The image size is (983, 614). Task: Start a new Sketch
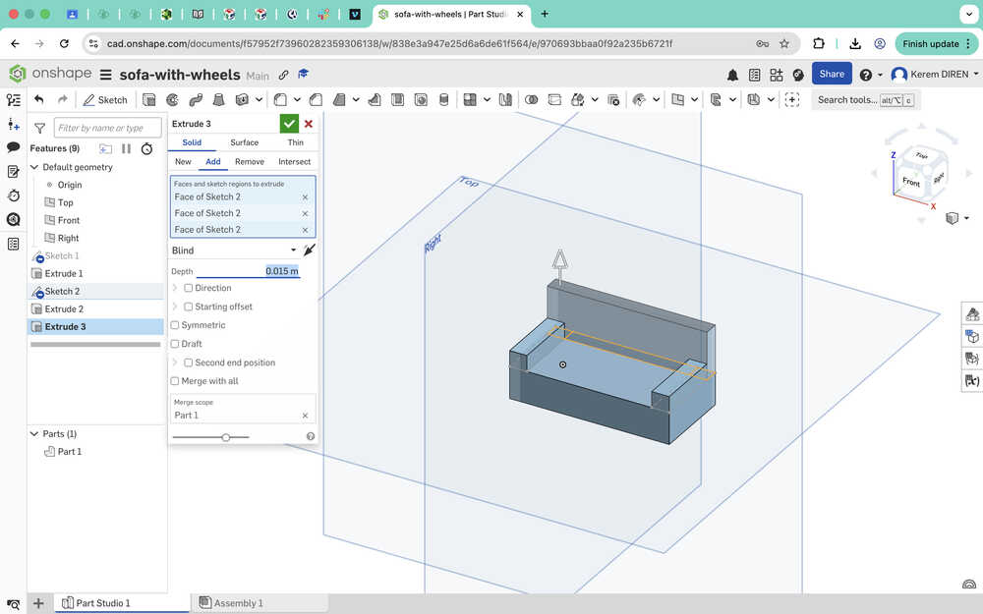pos(105,99)
